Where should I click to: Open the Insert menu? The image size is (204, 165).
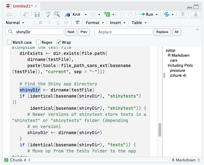coord(117,23)
